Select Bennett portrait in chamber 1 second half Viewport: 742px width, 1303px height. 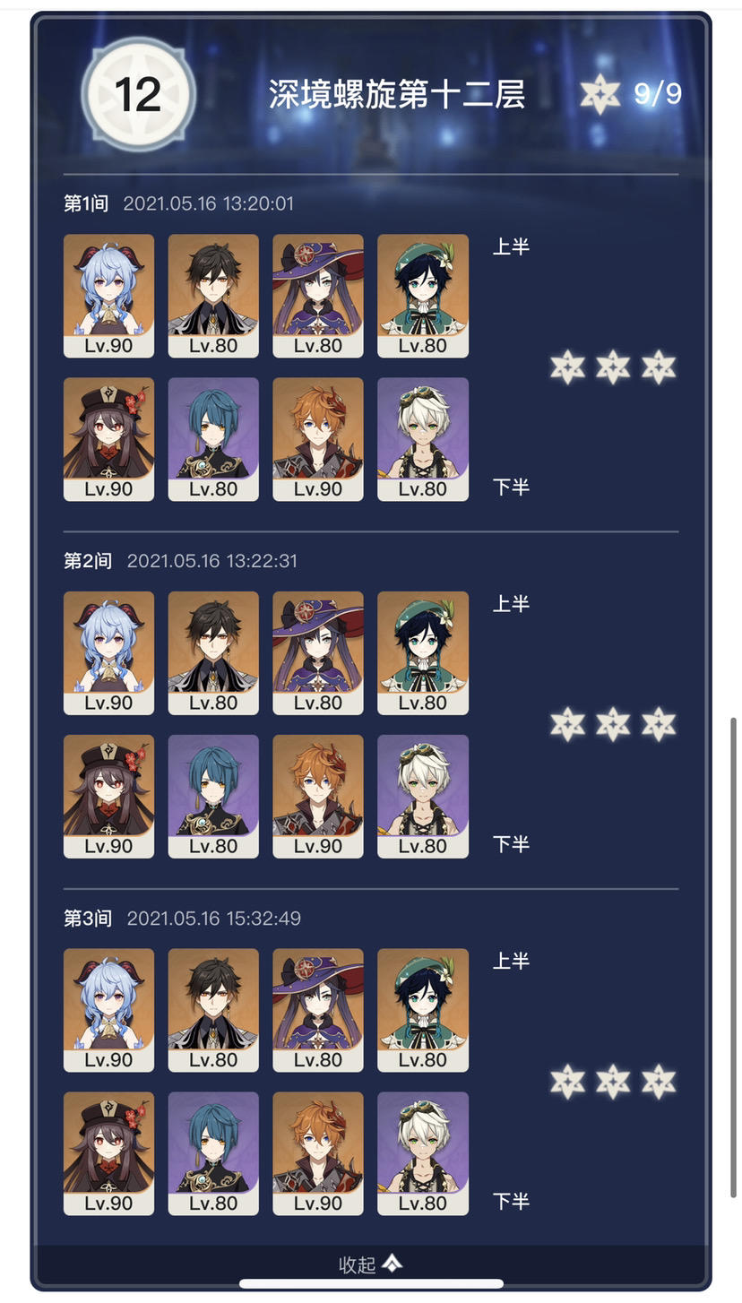pos(423,439)
